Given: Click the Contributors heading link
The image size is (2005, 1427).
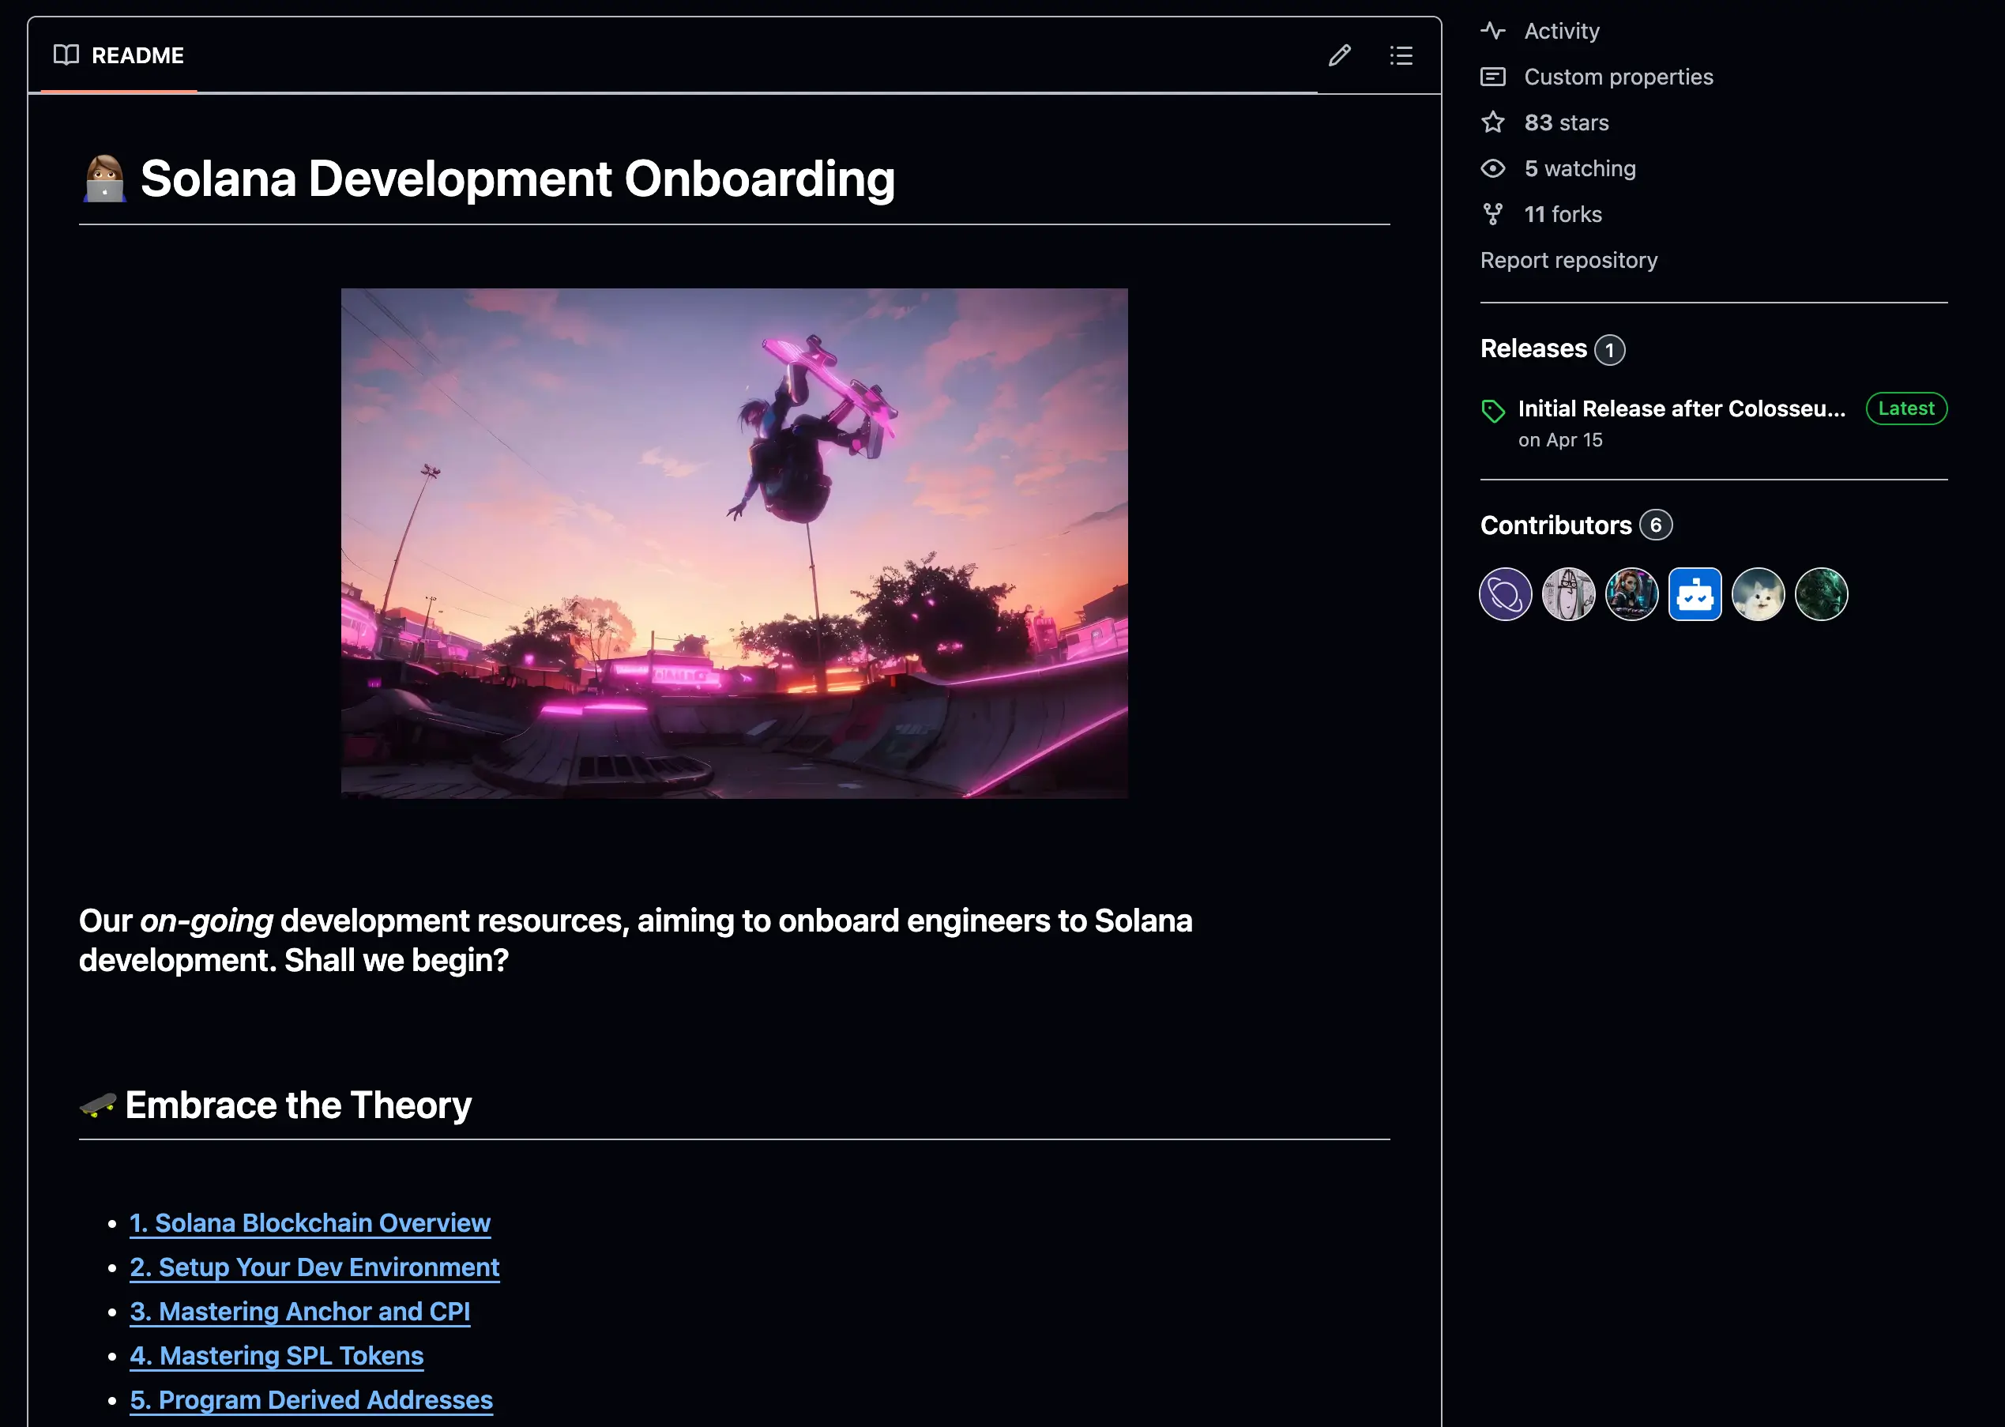Looking at the screenshot, I should pos(1555,525).
